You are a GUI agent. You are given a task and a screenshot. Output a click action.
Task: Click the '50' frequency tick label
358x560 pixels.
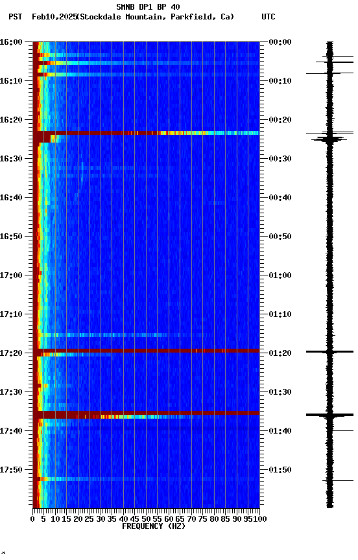146,519
